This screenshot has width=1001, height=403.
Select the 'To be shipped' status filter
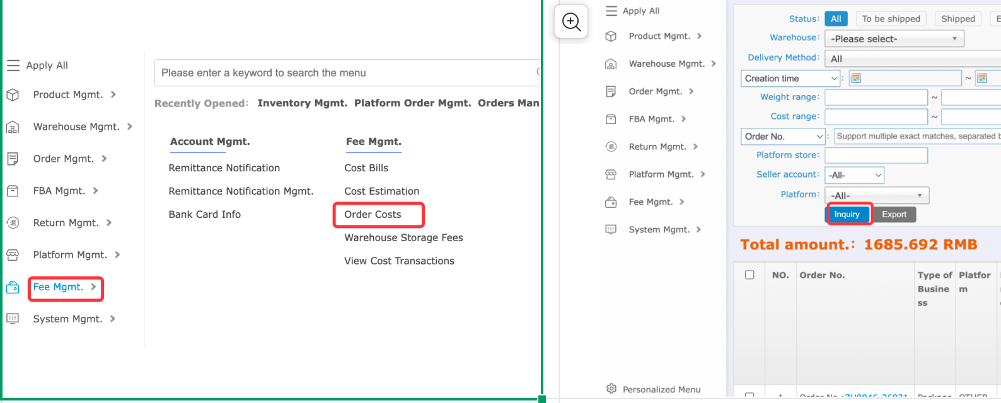pos(891,19)
